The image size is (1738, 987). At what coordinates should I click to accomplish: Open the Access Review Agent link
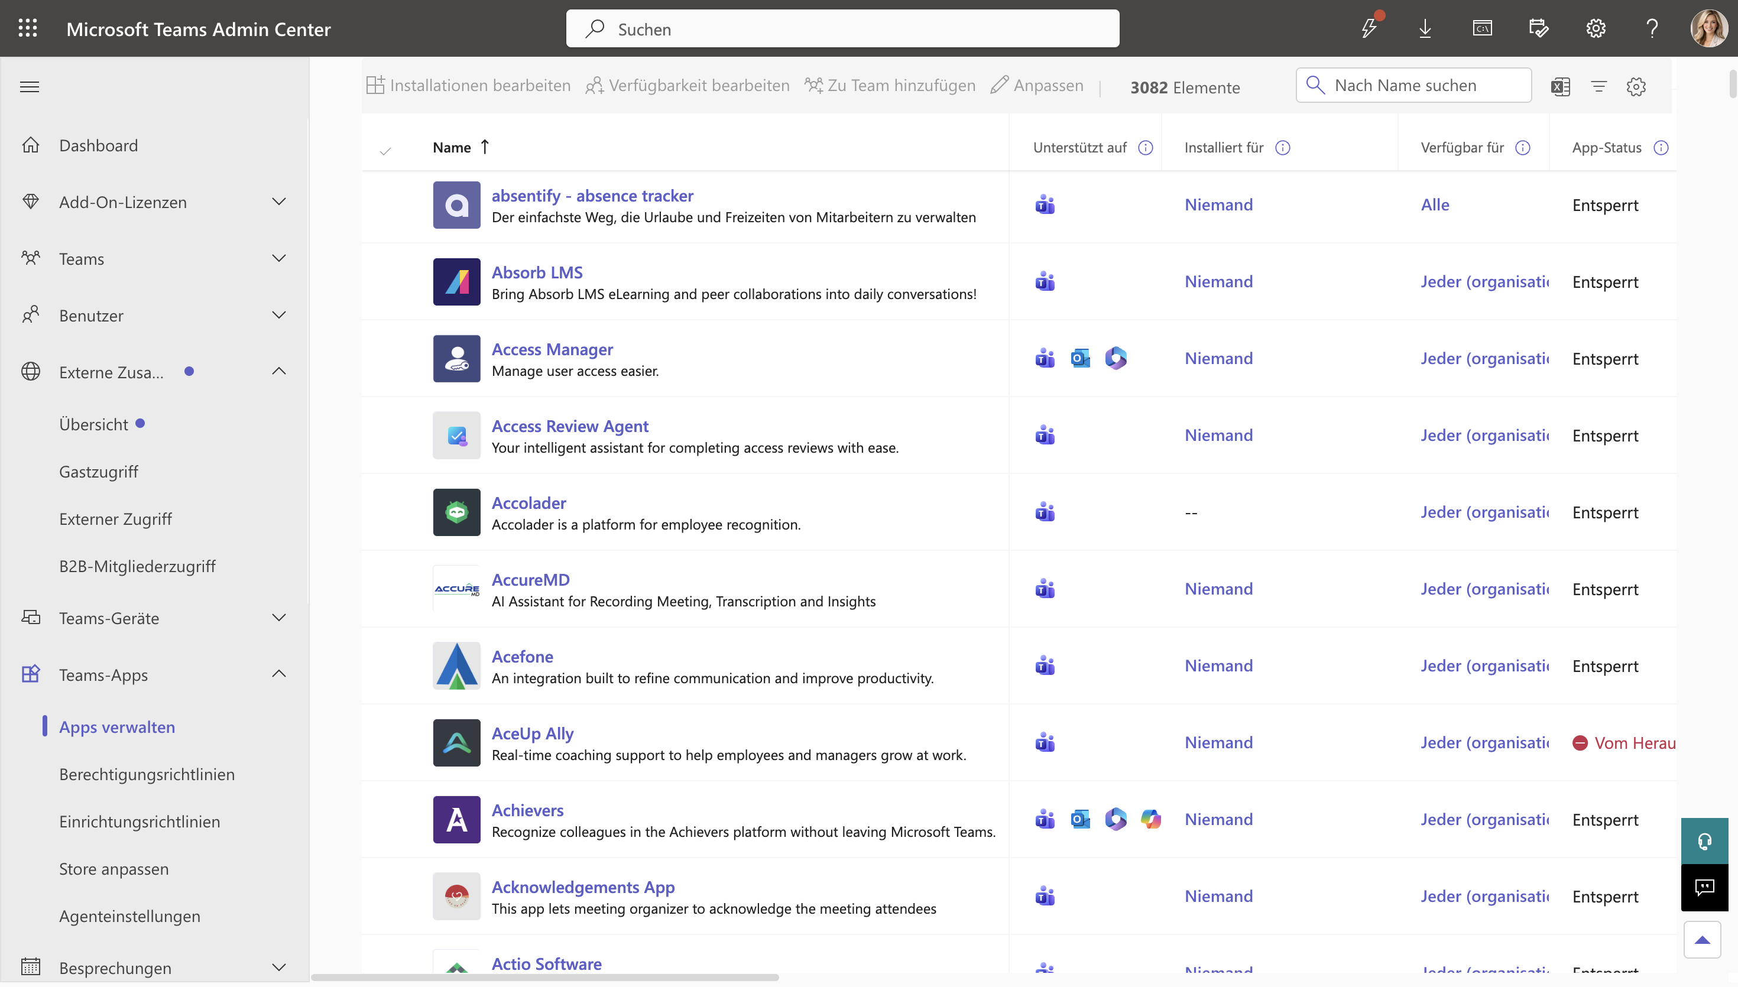[569, 426]
